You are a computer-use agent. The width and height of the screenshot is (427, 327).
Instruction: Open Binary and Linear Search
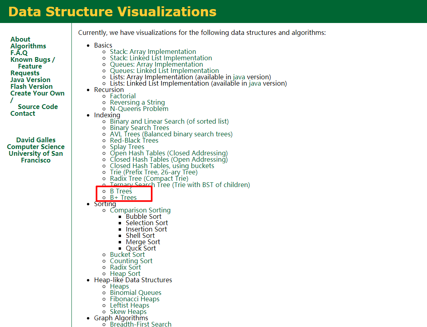169,122
